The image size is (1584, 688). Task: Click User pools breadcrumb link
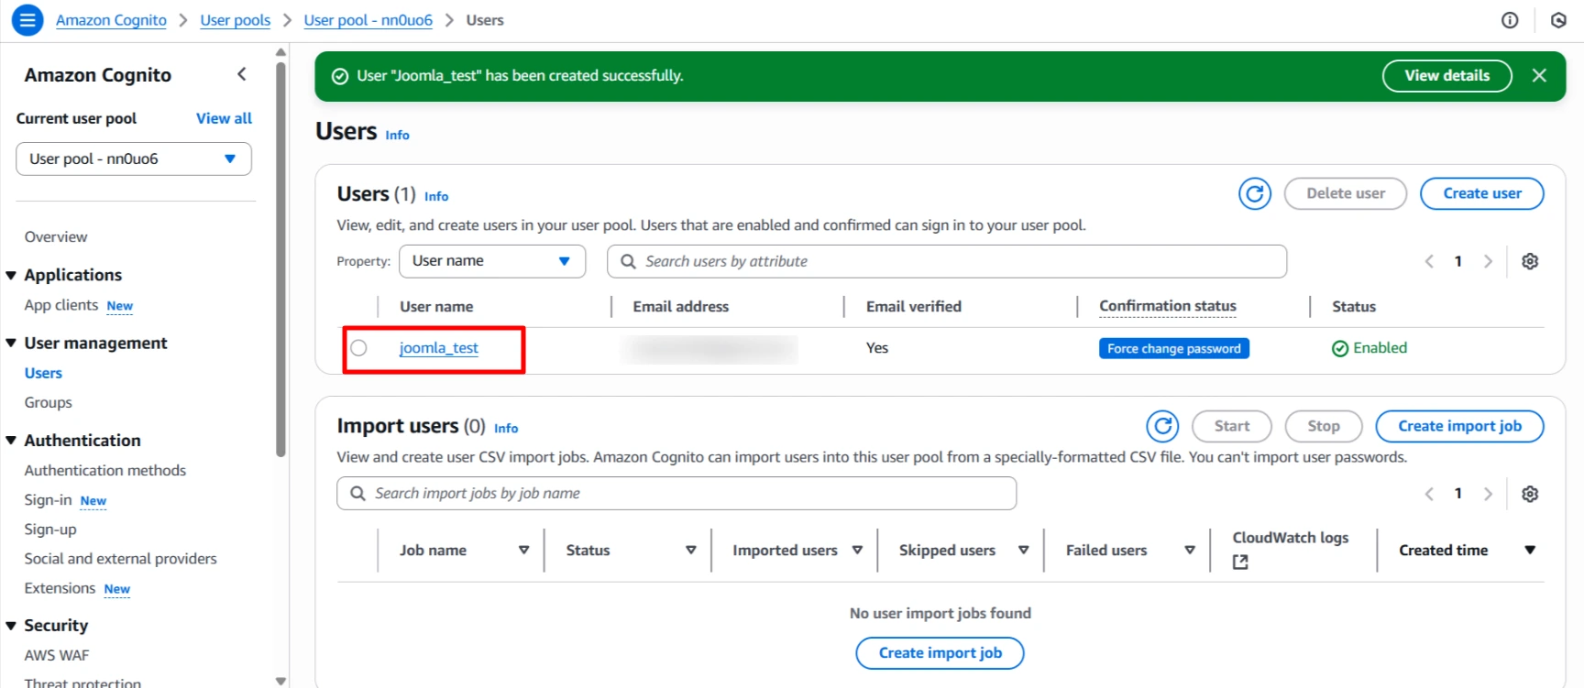tap(236, 20)
